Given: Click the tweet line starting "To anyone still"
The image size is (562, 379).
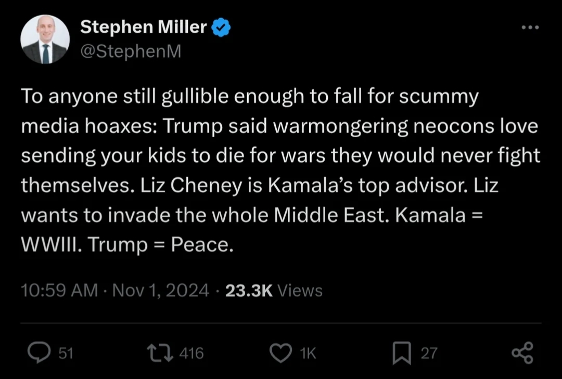Looking at the screenshot, I should (x=249, y=97).
